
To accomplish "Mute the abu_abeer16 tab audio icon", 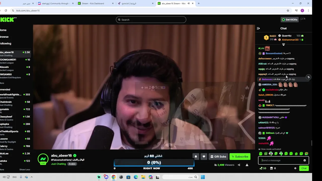I will tap(188, 4).
